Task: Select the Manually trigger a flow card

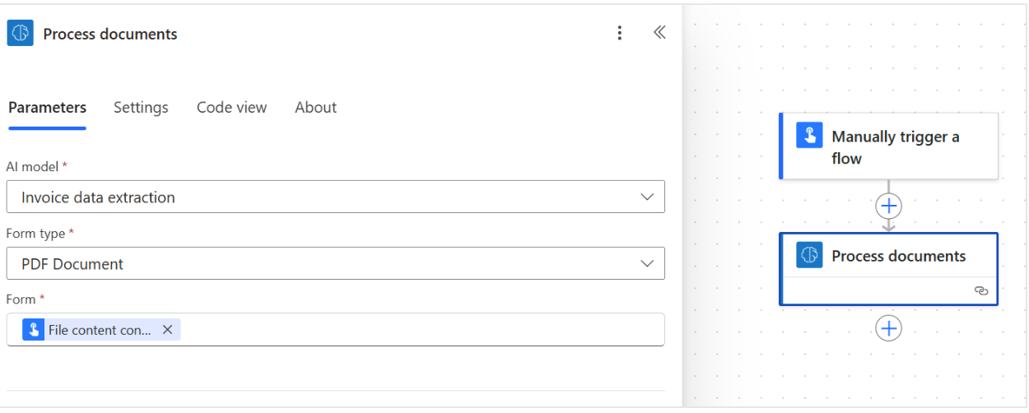Action: coord(895,147)
